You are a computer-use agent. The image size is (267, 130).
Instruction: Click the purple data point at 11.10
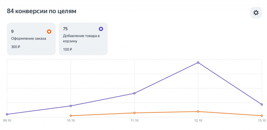pos(134,93)
